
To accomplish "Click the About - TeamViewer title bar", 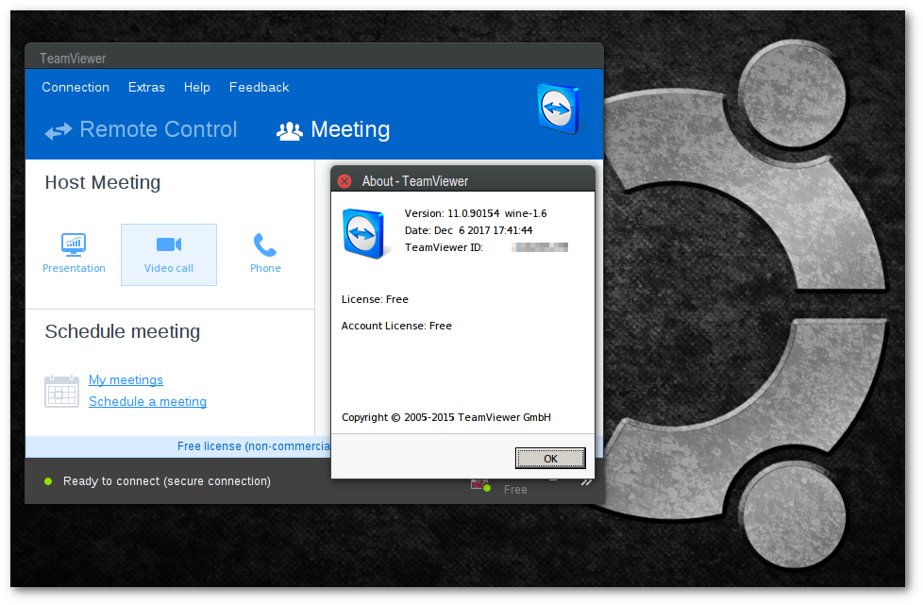I will click(462, 180).
